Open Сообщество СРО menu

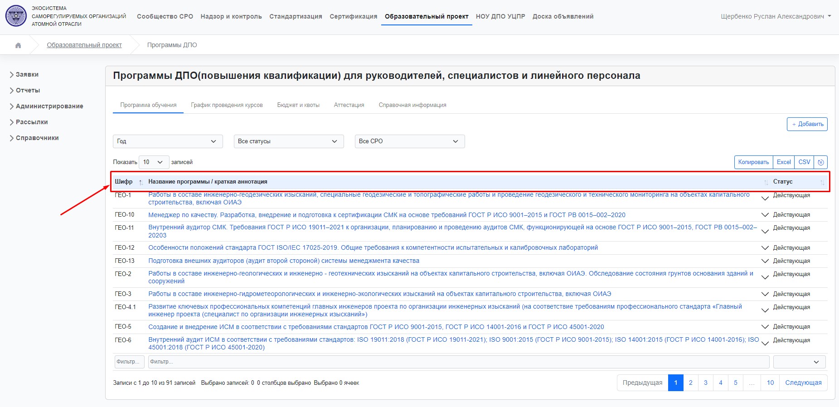(165, 16)
